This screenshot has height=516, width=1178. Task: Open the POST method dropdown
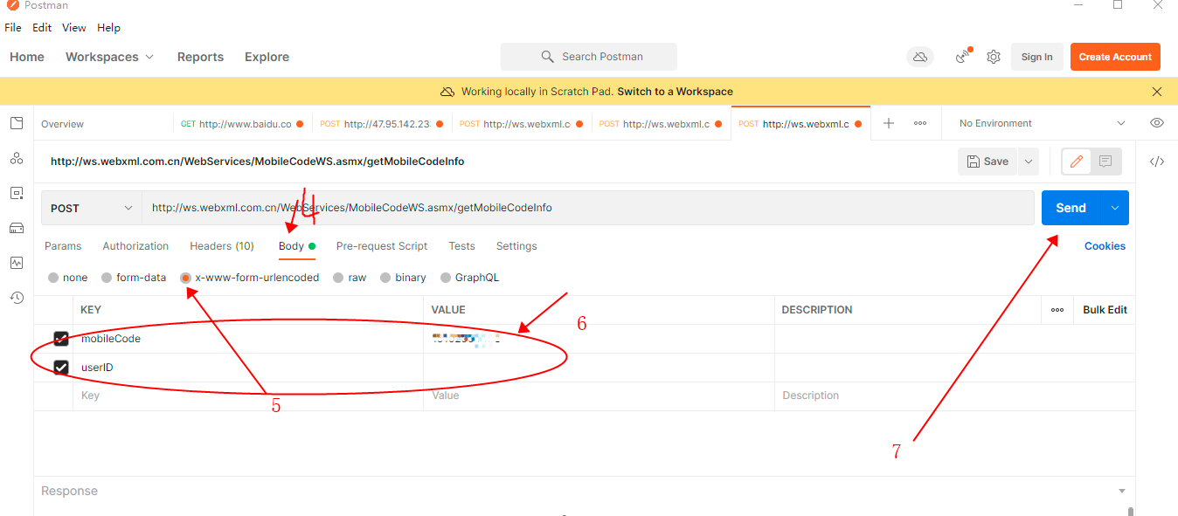click(x=92, y=208)
